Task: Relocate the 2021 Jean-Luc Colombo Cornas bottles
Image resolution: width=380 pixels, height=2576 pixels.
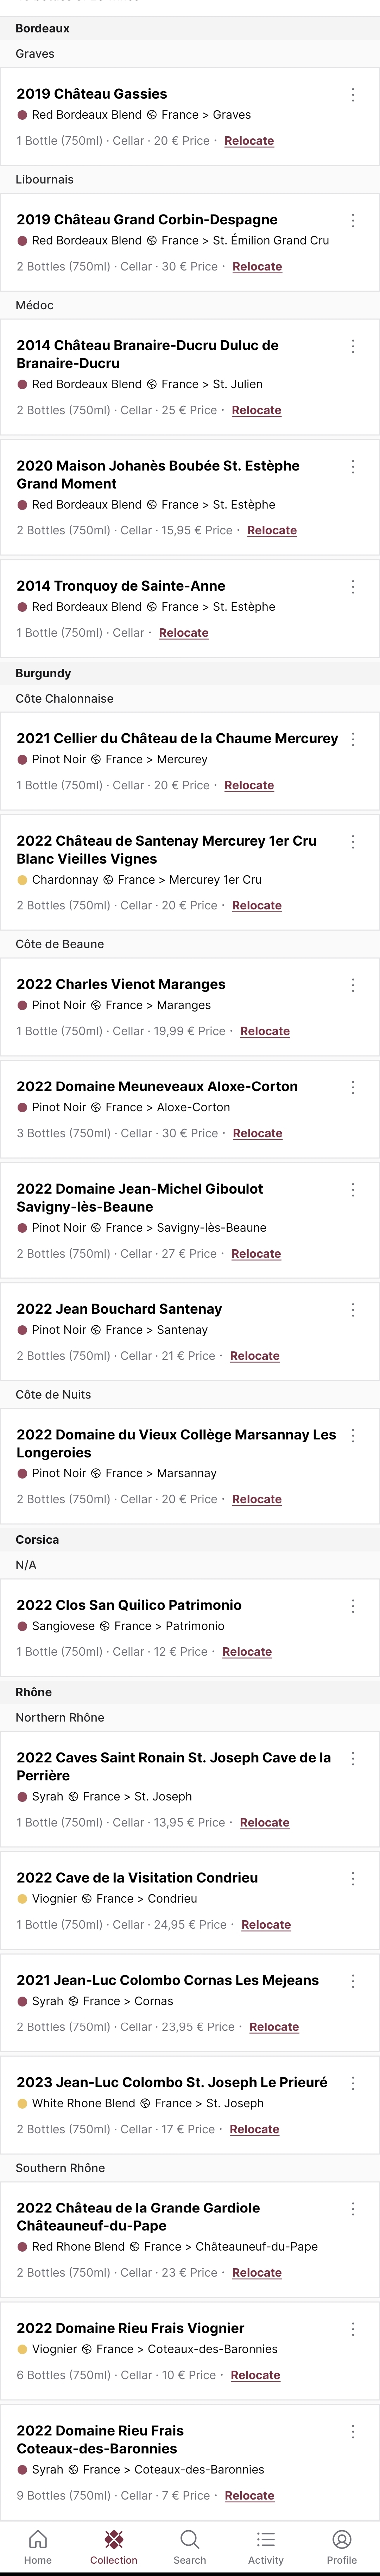Action: 274,2027
